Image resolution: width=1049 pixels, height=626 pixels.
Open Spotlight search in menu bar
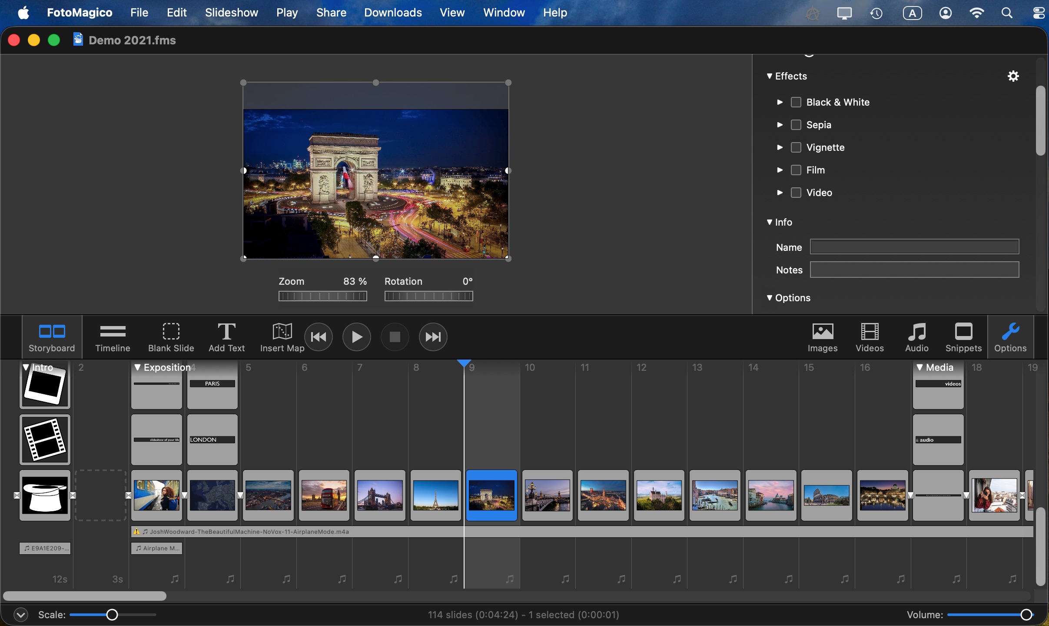click(1007, 13)
